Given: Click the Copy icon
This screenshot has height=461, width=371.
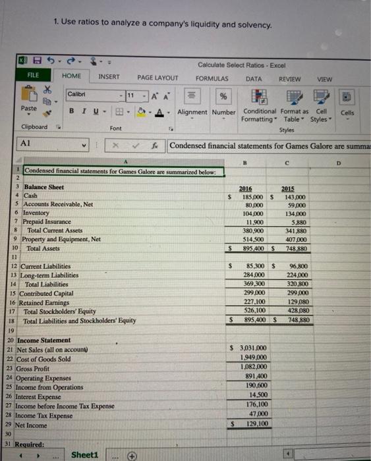Looking at the screenshot, I should [x=47, y=101].
